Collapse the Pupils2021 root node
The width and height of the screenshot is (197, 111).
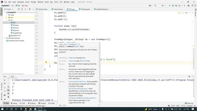4,12
